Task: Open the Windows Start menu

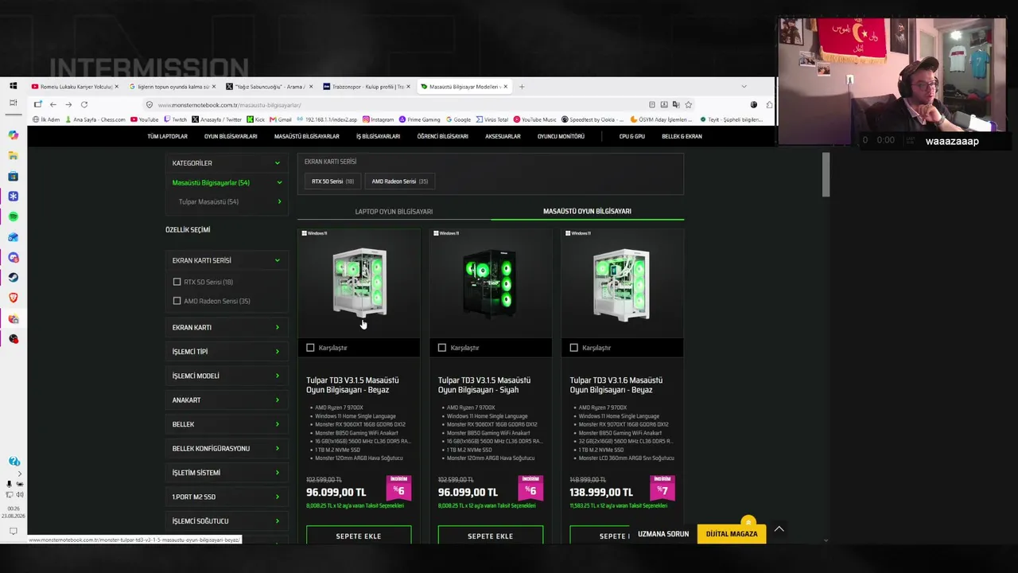Action: click(14, 86)
